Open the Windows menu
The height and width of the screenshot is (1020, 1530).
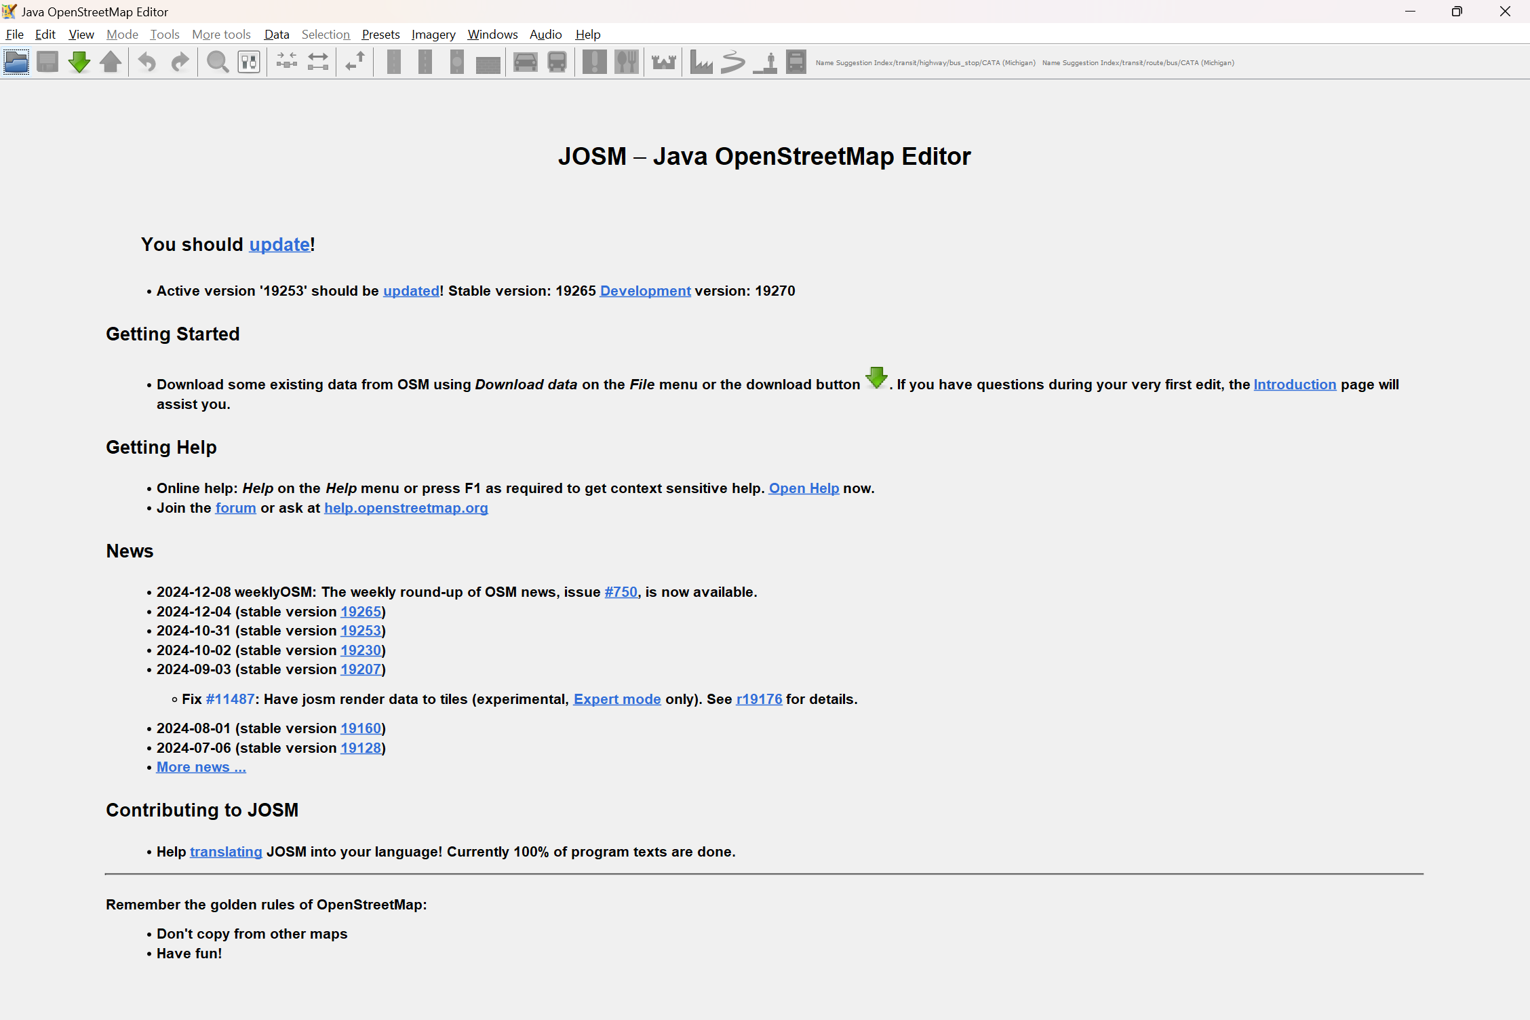492,34
